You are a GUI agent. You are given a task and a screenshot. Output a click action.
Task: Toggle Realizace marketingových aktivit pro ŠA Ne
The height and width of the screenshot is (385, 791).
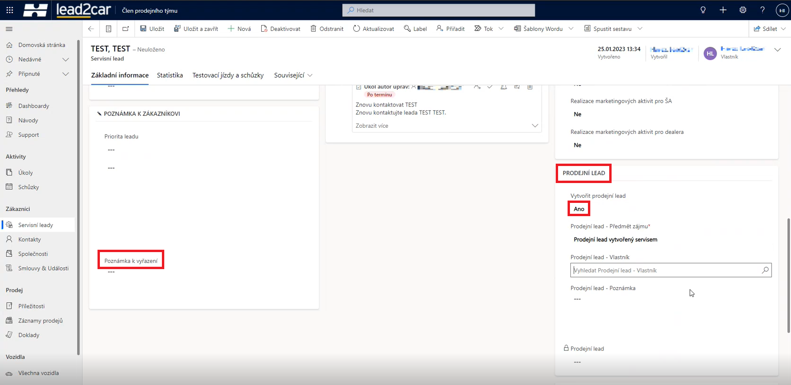pos(578,114)
